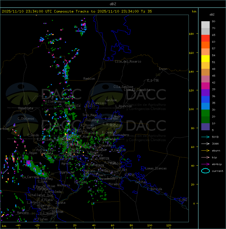The image size is (226, 229).
Task: Click the 'eburn' legend label
Action: (216, 151)
